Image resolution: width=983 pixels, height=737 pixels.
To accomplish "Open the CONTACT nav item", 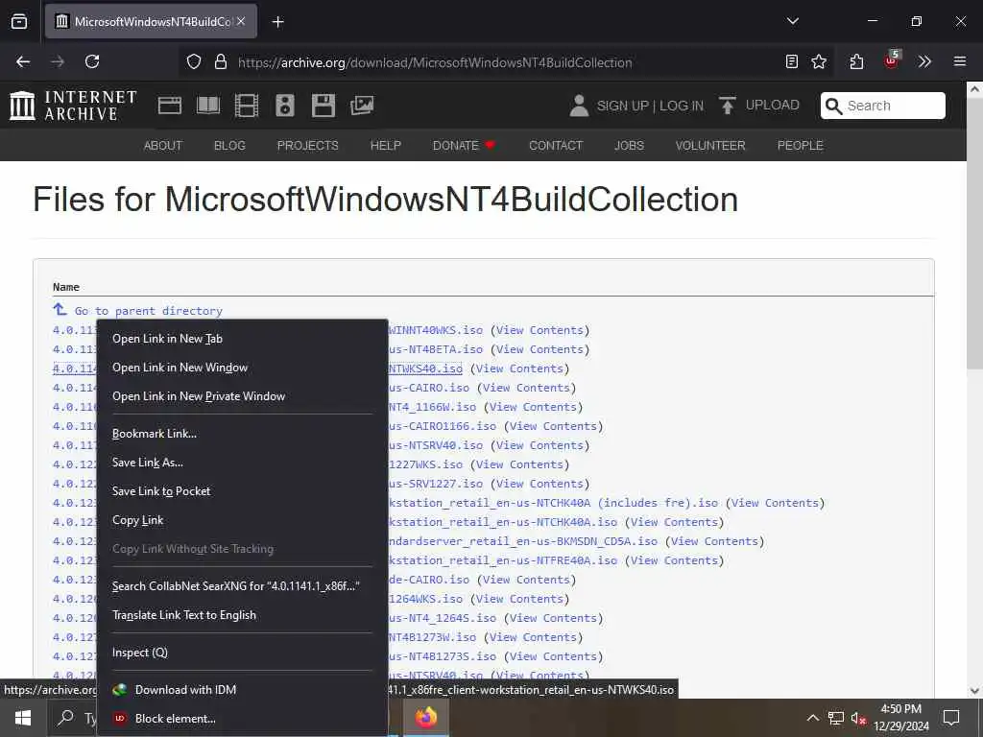I will [556, 146].
